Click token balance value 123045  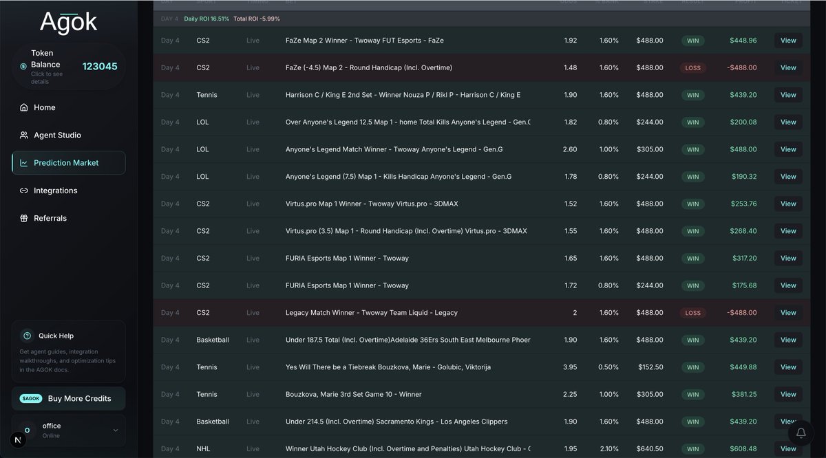[x=100, y=67]
